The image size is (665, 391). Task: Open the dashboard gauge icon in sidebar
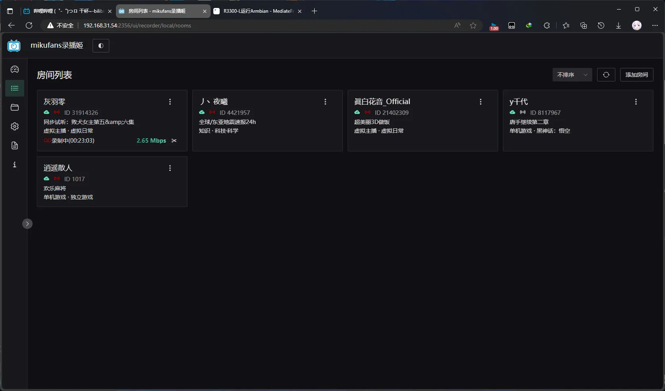(x=15, y=69)
